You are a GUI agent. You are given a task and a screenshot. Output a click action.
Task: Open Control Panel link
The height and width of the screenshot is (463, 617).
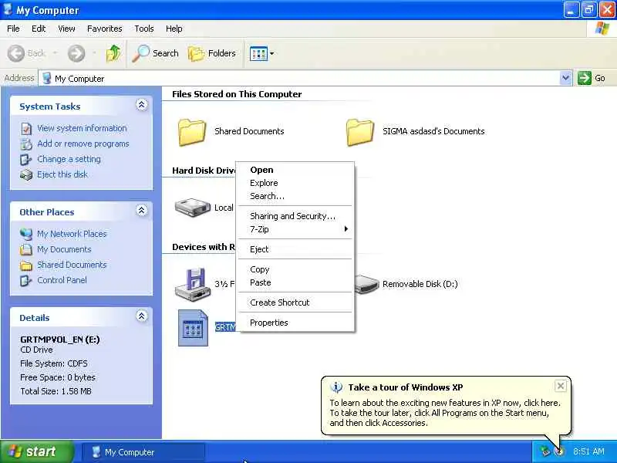[x=62, y=280]
